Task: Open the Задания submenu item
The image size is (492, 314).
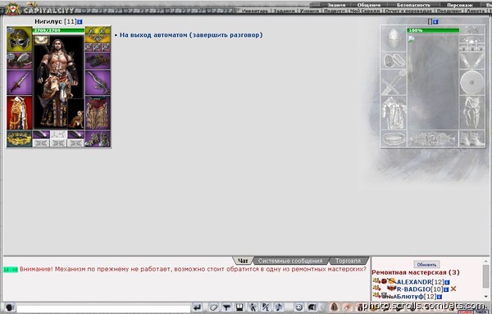Action: 284,11
